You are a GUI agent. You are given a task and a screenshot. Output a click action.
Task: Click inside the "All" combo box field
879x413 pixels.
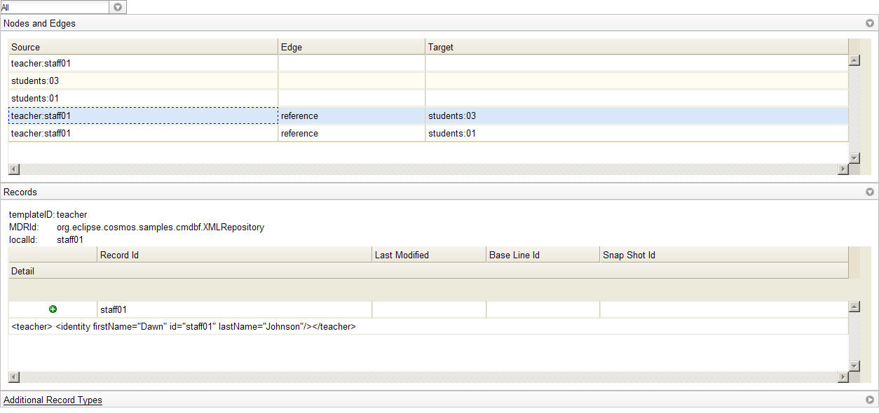[55, 7]
